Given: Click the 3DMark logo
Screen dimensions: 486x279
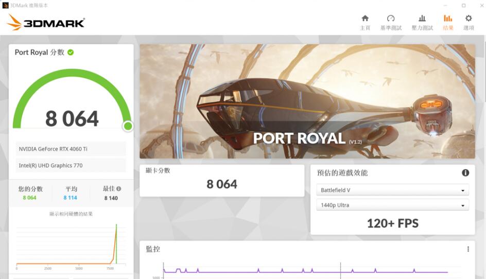Looking at the screenshot, I should (45, 22).
